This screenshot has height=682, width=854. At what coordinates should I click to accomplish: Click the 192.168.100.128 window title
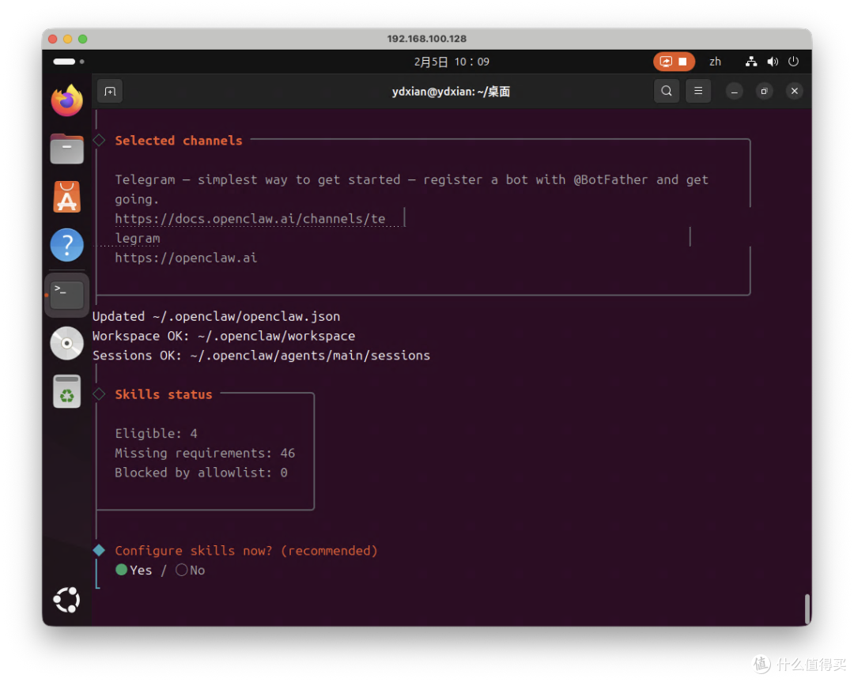pyautogui.click(x=427, y=39)
